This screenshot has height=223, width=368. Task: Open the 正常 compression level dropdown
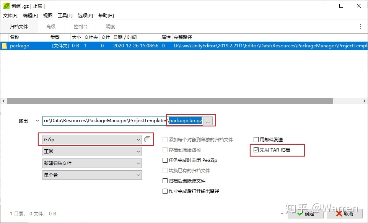(92, 151)
